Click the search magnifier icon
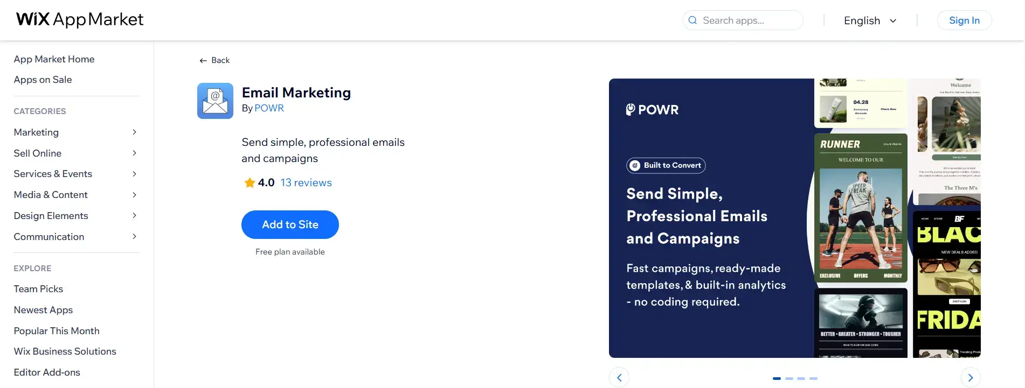Screen dimensions: 1025x388 pos(692,20)
